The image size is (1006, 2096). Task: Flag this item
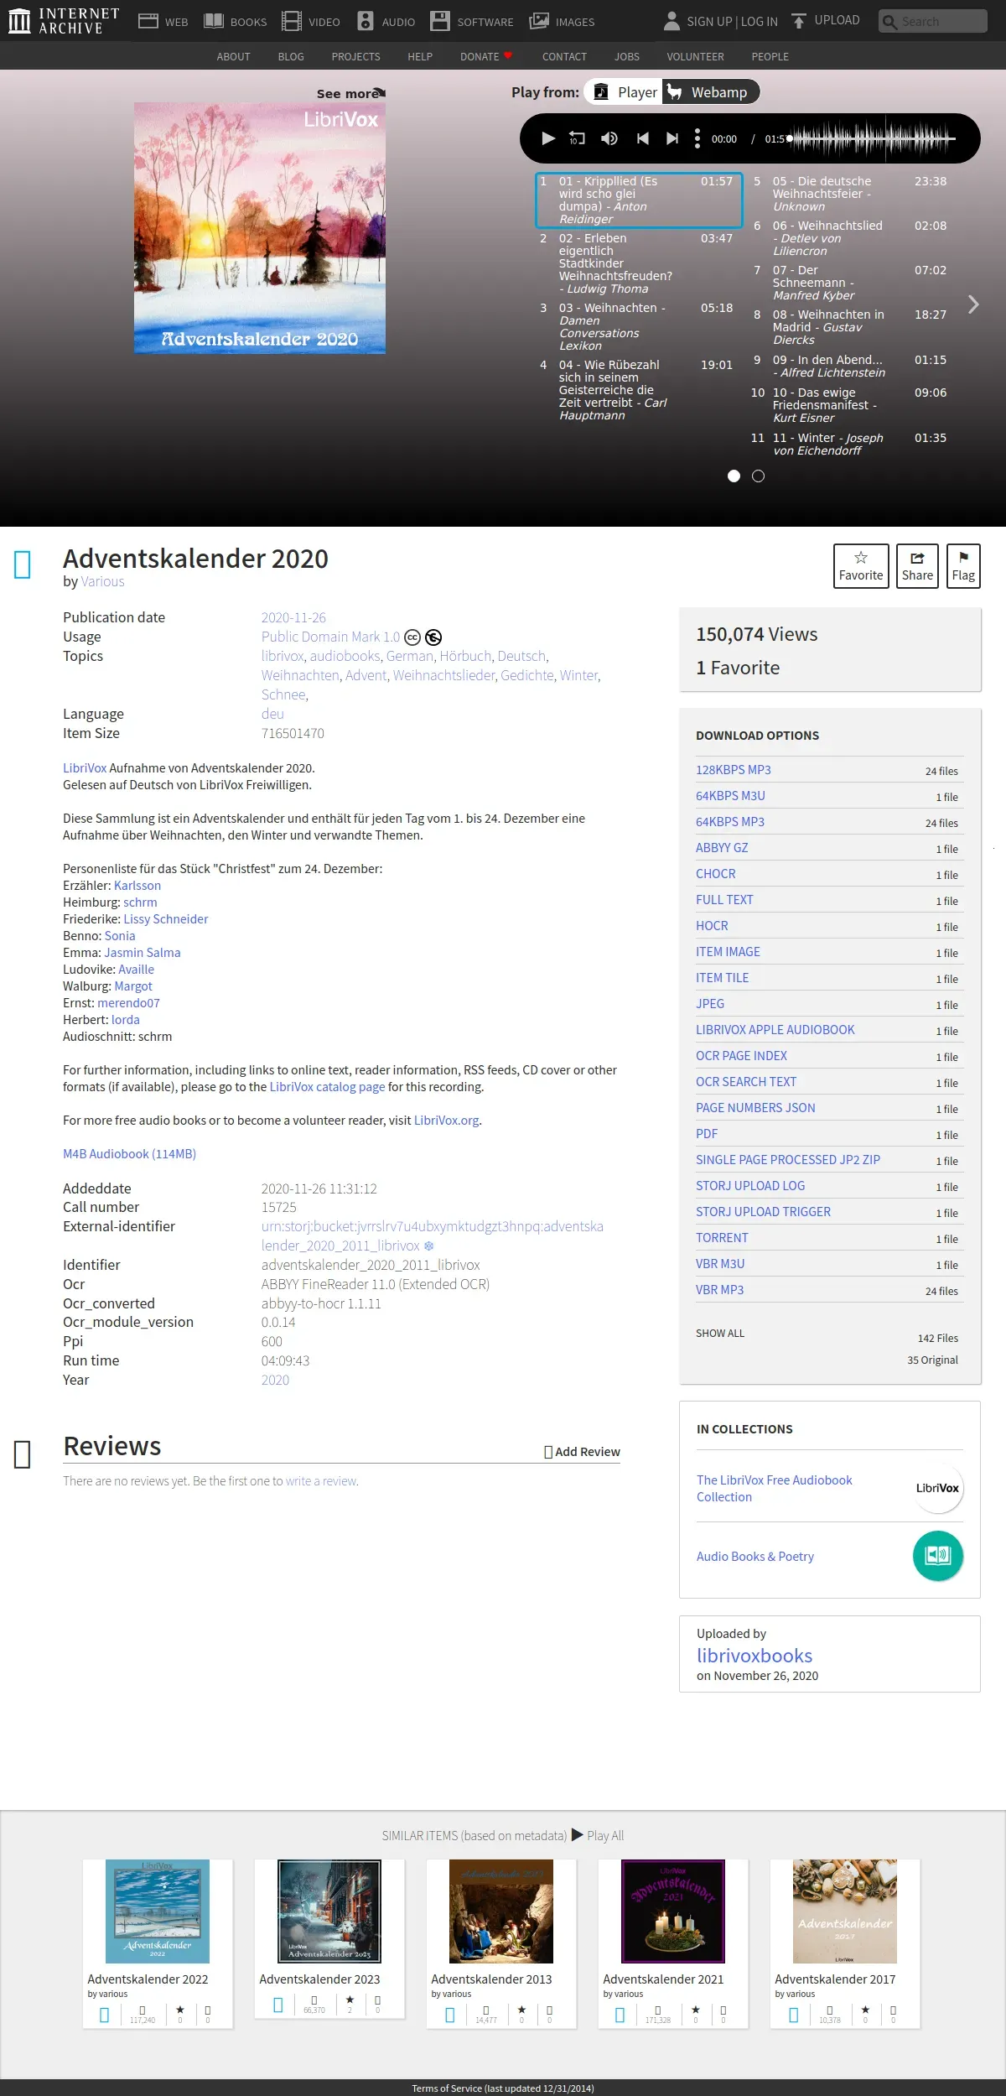[x=963, y=566]
